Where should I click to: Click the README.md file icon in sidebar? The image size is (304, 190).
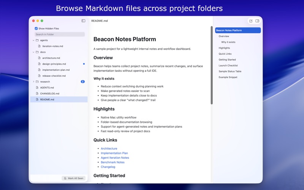37,100
